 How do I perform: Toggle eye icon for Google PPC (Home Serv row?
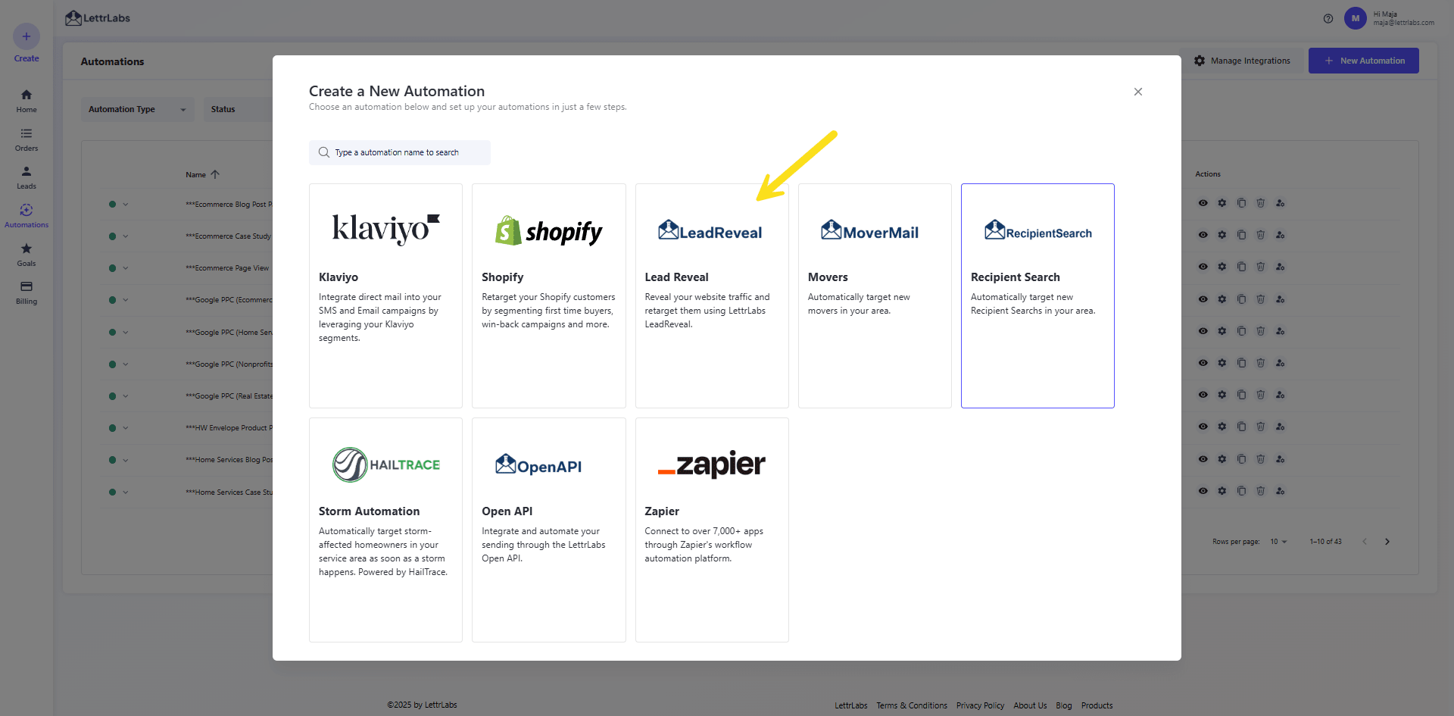tap(1203, 331)
